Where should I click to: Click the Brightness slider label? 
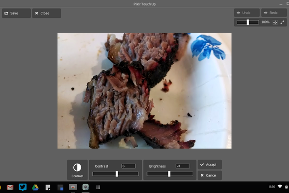[x=157, y=166]
